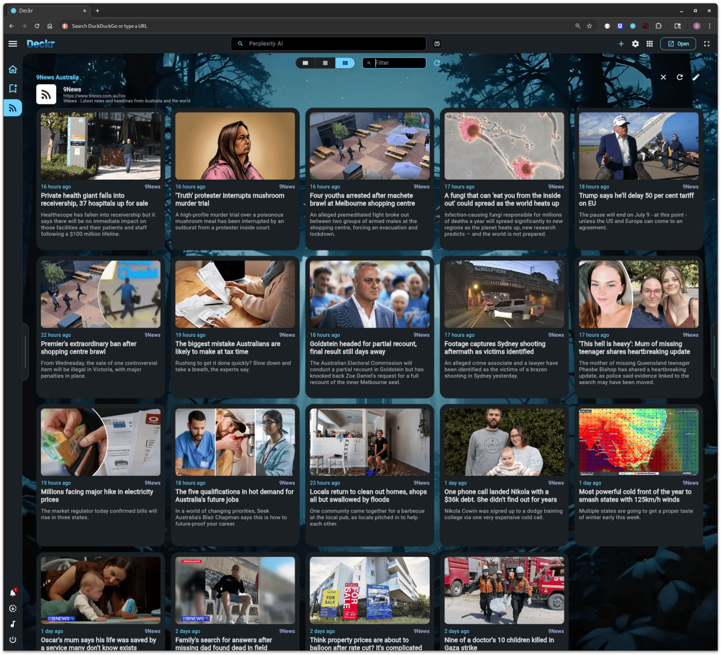721x655 pixels.
Task: Open Nikola $36k debt phone call headline
Action: coord(500,496)
